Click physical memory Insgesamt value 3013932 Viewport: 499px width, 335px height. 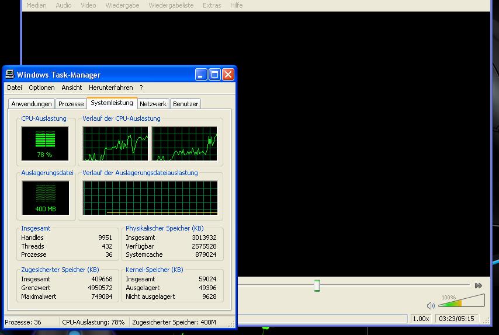[204, 238]
